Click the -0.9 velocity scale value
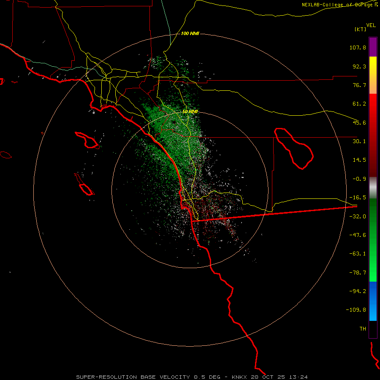This screenshot has width=380, height=380. pos(359,179)
